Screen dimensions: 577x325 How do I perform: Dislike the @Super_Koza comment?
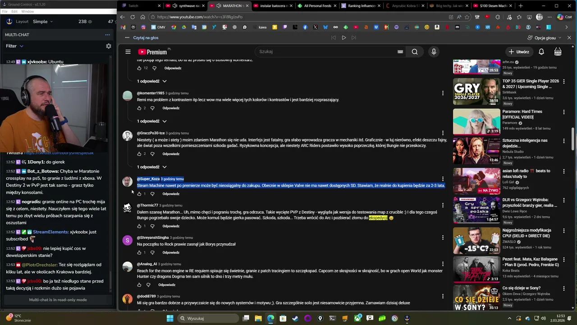click(152, 194)
